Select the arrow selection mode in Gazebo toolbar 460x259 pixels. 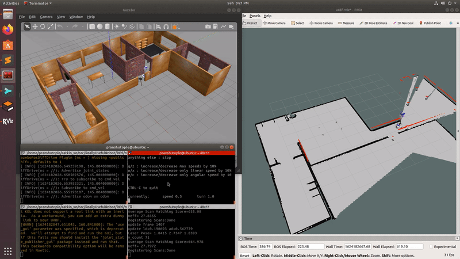click(27, 26)
